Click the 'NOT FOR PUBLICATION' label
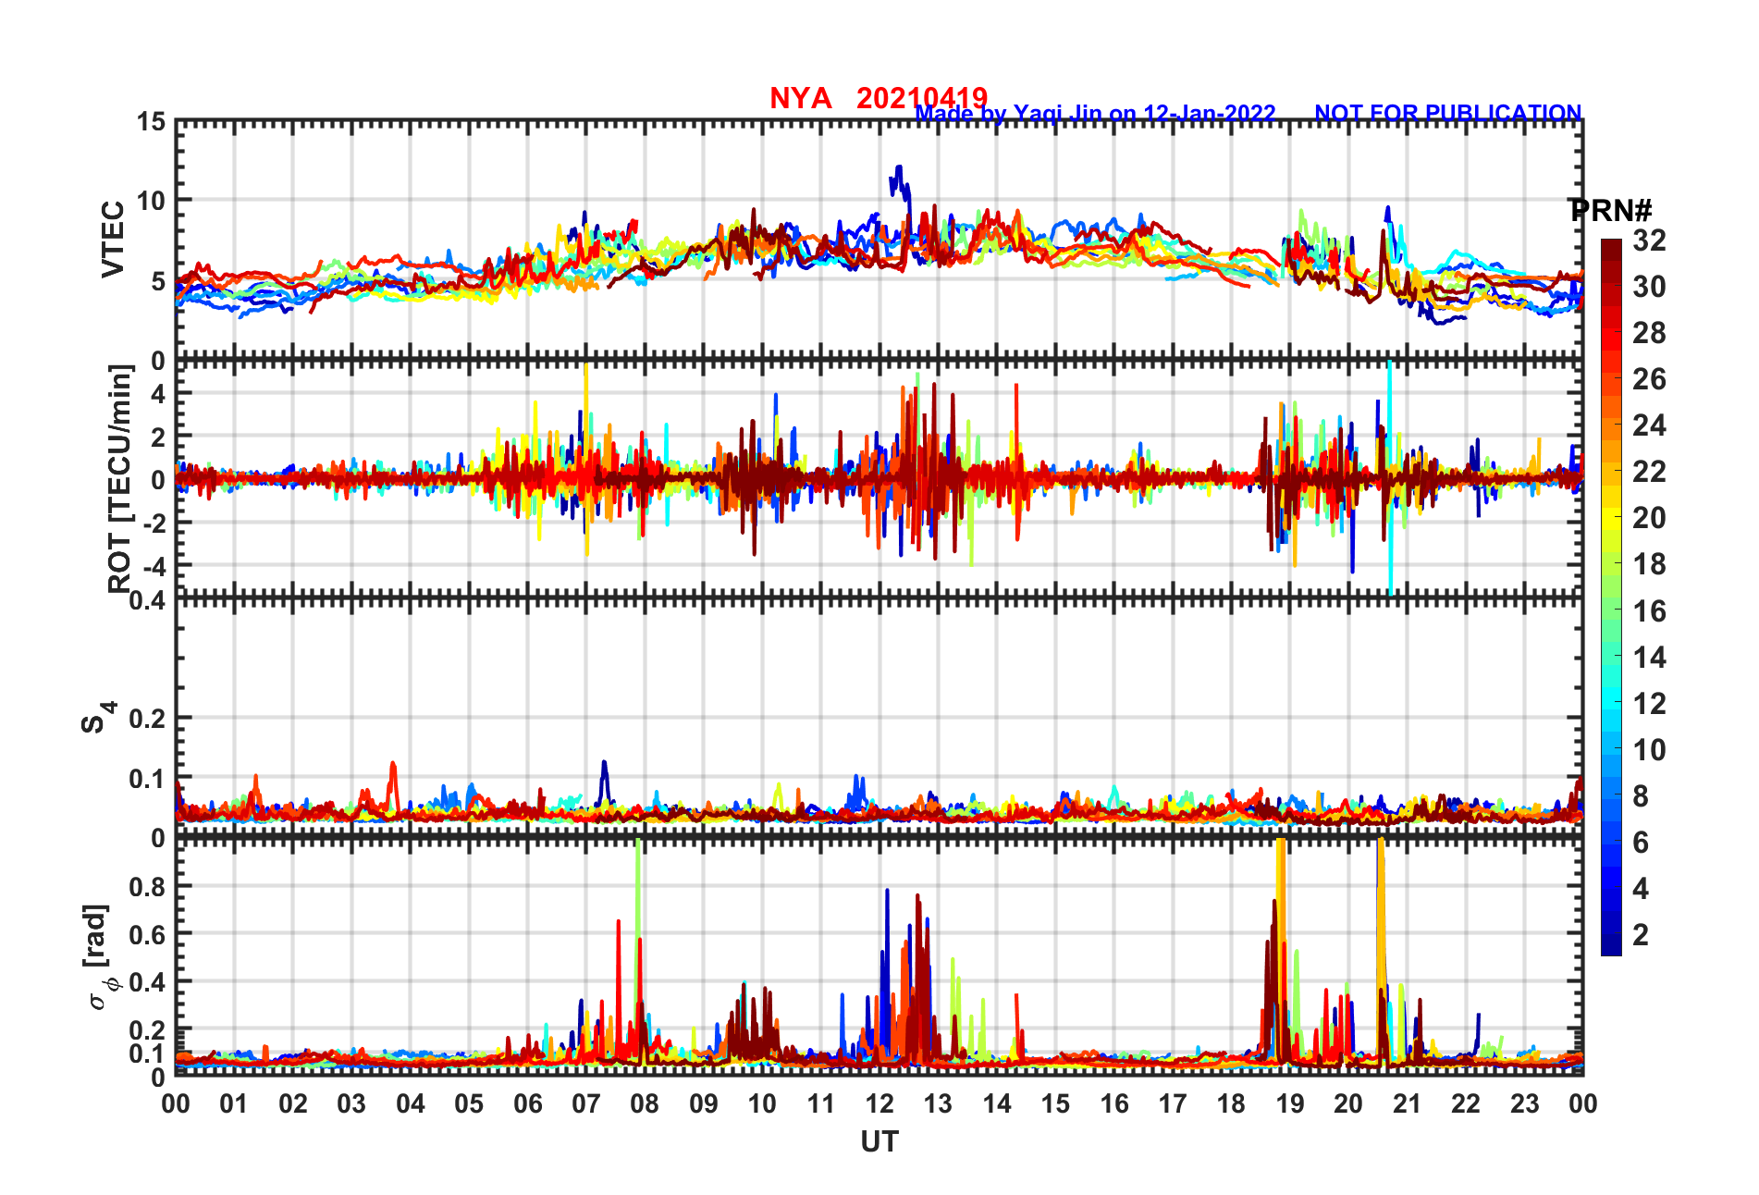 1448,113
